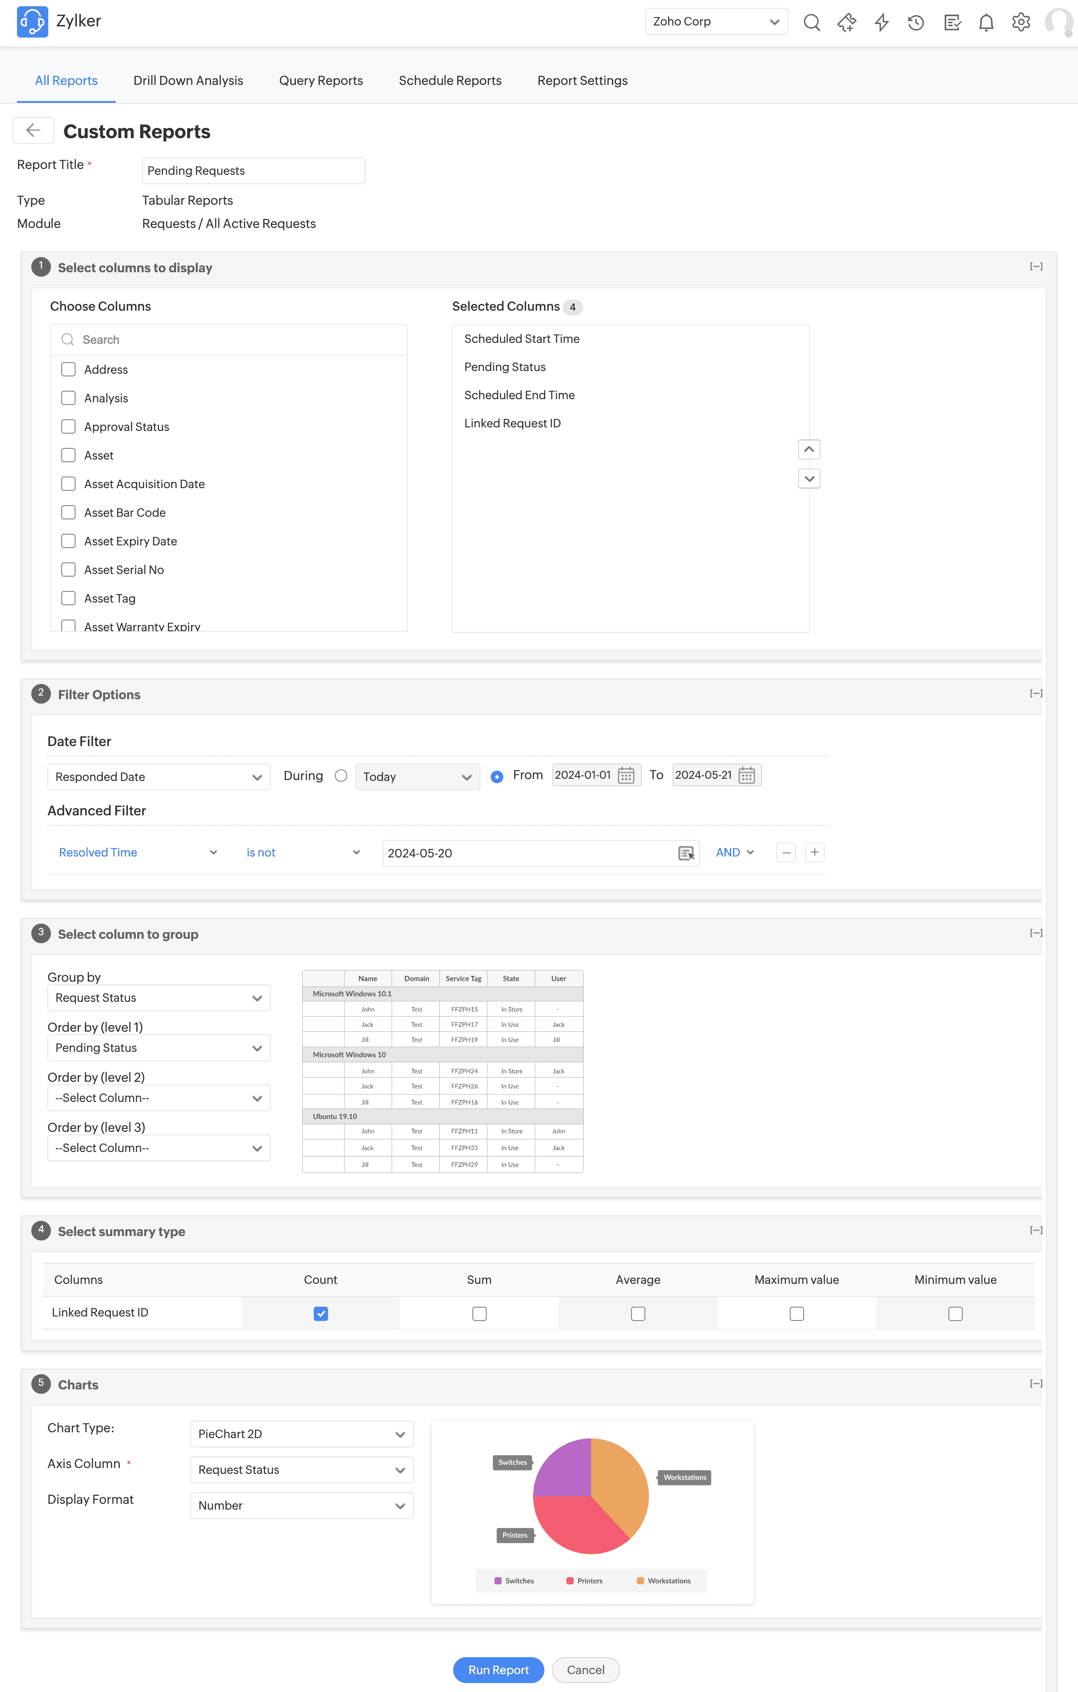Open the Responded Date filter dropdown

[x=159, y=776]
